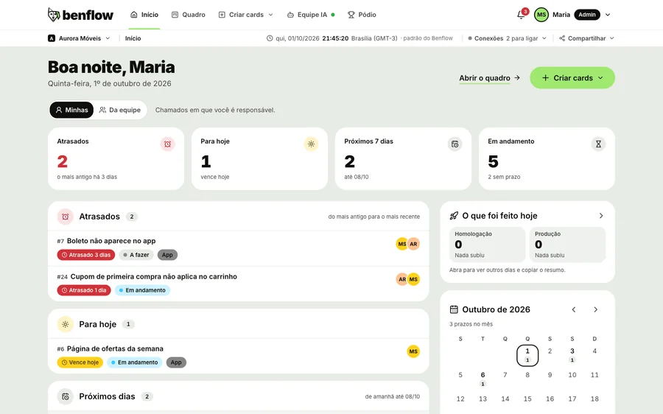Image resolution: width=663 pixels, height=414 pixels.
Task: Click A fazer status tag
Action: tap(136, 255)
